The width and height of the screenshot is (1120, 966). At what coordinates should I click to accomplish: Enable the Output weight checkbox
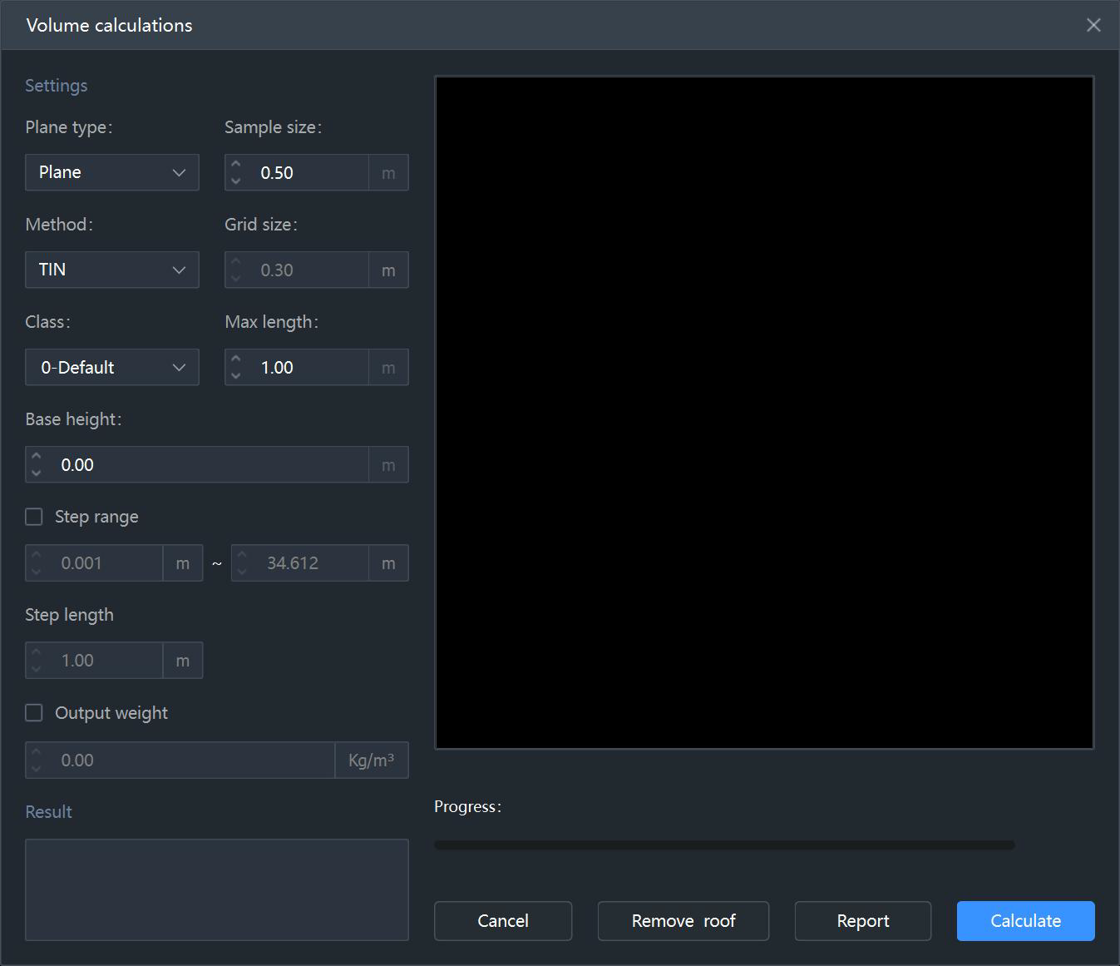pyautogui.click(x=34, y=713)
